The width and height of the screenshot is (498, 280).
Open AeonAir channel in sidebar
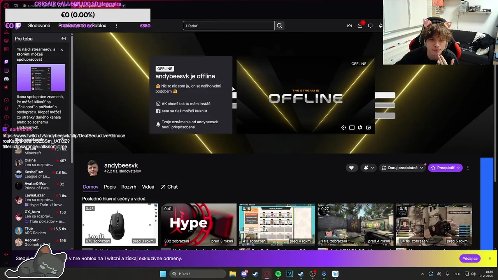point(41,242)
